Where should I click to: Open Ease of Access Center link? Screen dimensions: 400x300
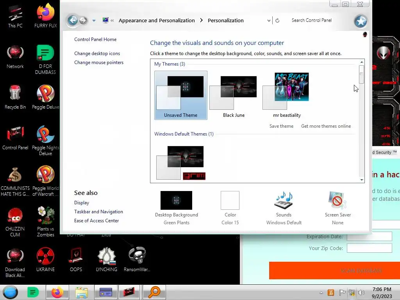96,220
